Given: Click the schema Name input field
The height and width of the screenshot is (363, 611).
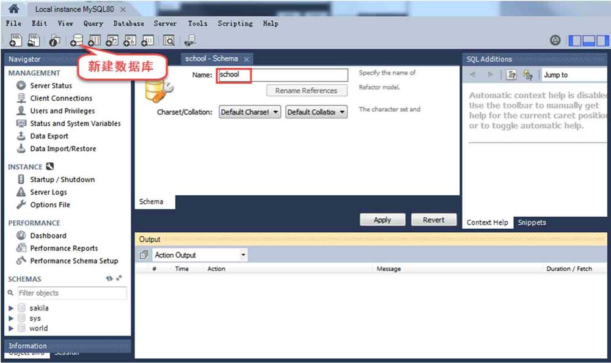Looking at the screenshot, I should pyautogui.click(x=282, y=74).
